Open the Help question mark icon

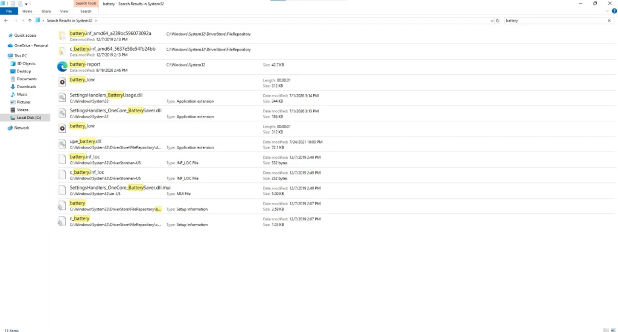click(x=614, y=11)
